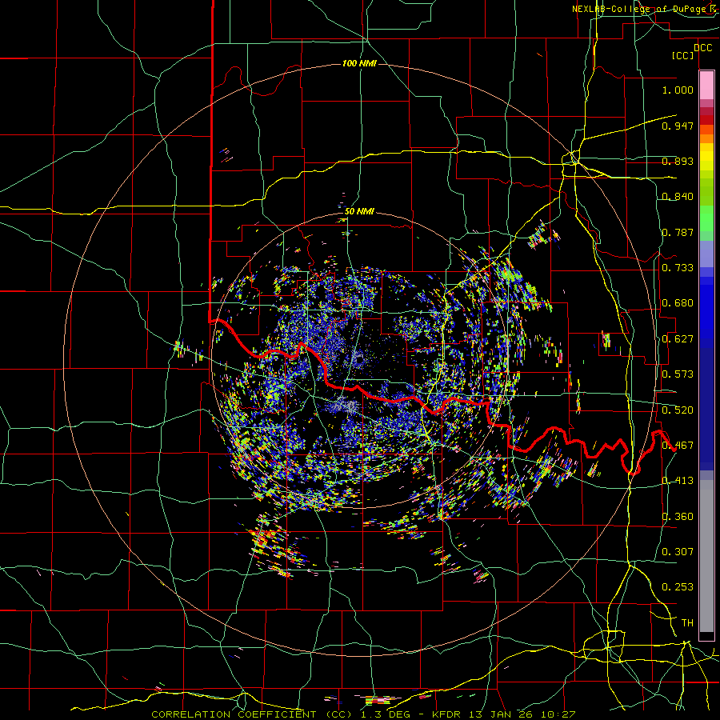Click the 0.413 scale value

pyautogui.click(x=678, y=481)
